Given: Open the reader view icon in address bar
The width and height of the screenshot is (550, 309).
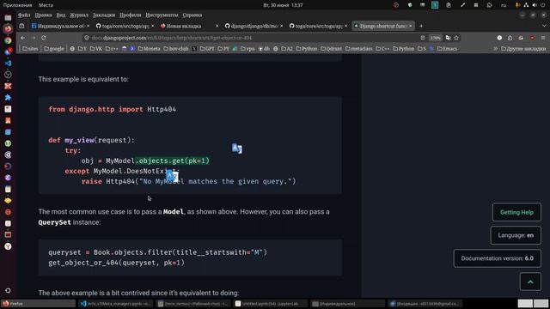Looking at the screenshot, I should click(423, 38).
